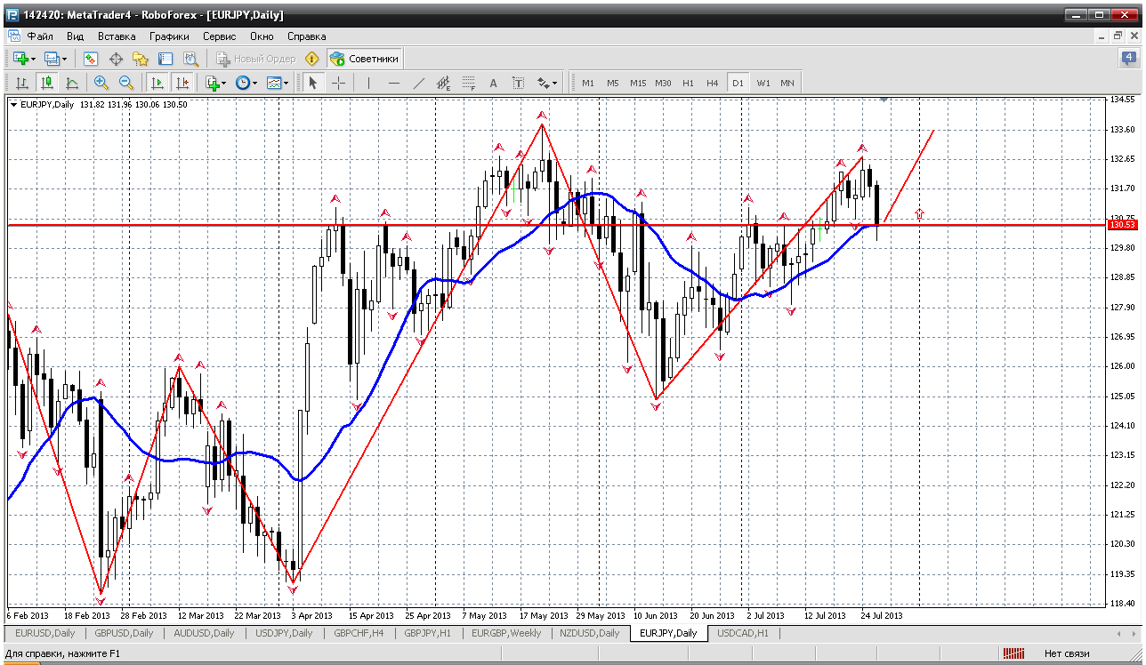Click the MetaTrader application icon in title bar
The width and height of the screenshot is (1146, 665).
coord(12,14)
